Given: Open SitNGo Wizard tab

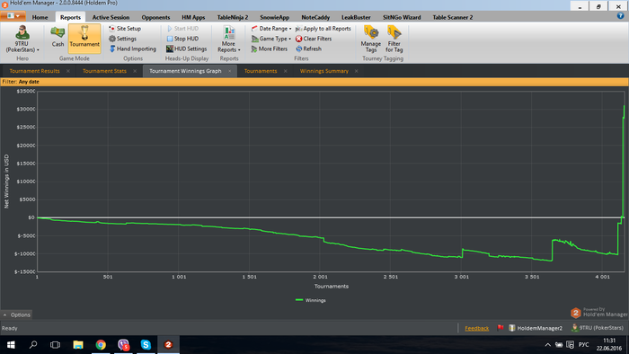Looking at the screenshot, I should pyautogui.click(x=402, y=17).
